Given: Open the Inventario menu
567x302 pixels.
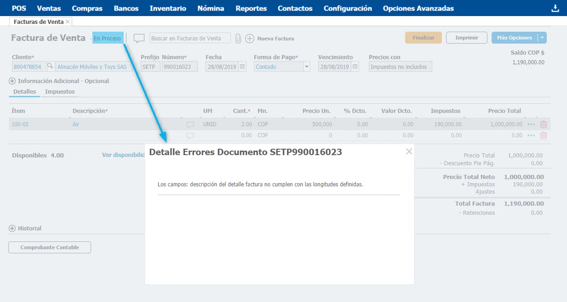Looking at the screenshot, I should [168, 8].
